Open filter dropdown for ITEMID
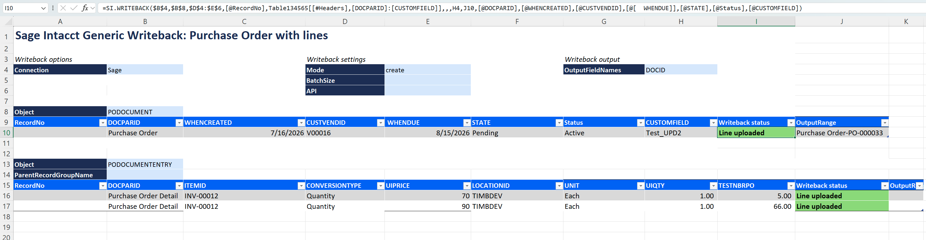The height and width of the screenshot is (240, 926). [301, 185]
